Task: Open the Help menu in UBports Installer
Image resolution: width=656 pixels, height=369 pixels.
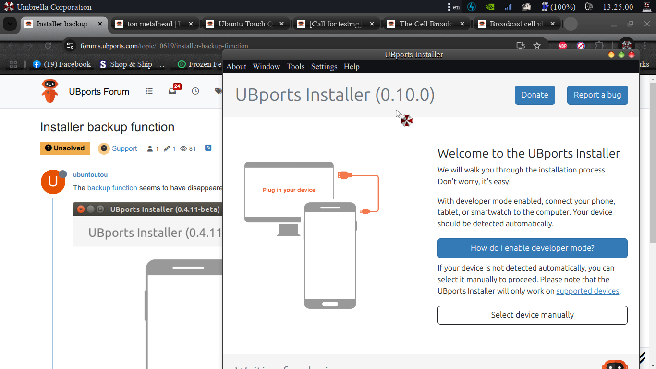Action: pos(352,67)
